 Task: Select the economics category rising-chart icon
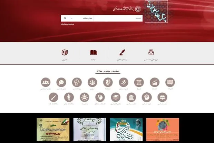(155, 82)
